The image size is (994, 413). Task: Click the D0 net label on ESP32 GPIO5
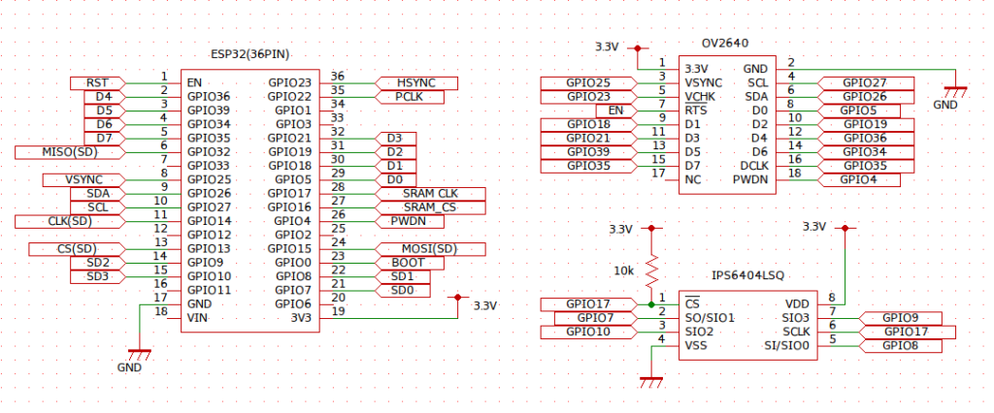tap(396, 180)
